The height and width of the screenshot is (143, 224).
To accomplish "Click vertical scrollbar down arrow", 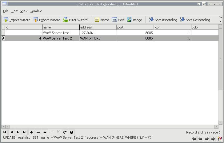I will tap(220, 122).
